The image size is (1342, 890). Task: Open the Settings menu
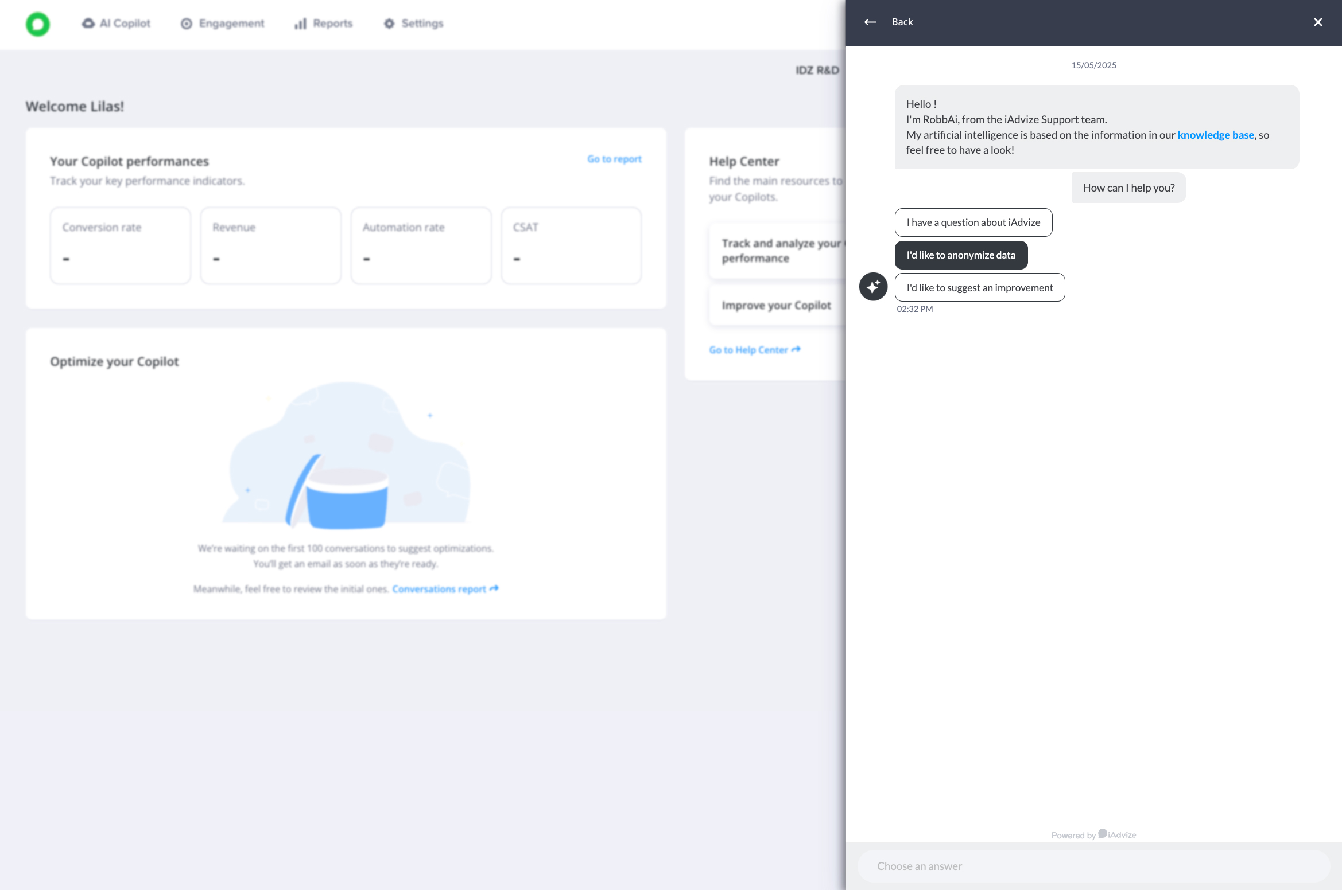coord(414,24)
